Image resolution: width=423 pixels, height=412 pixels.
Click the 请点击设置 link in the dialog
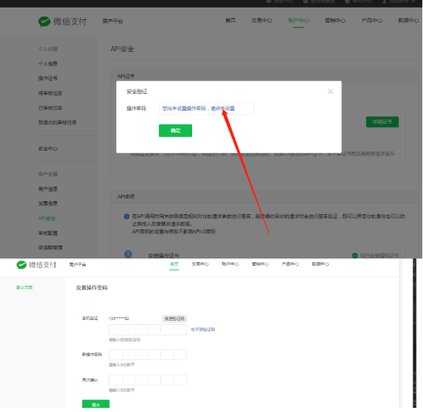coord(223,109)
